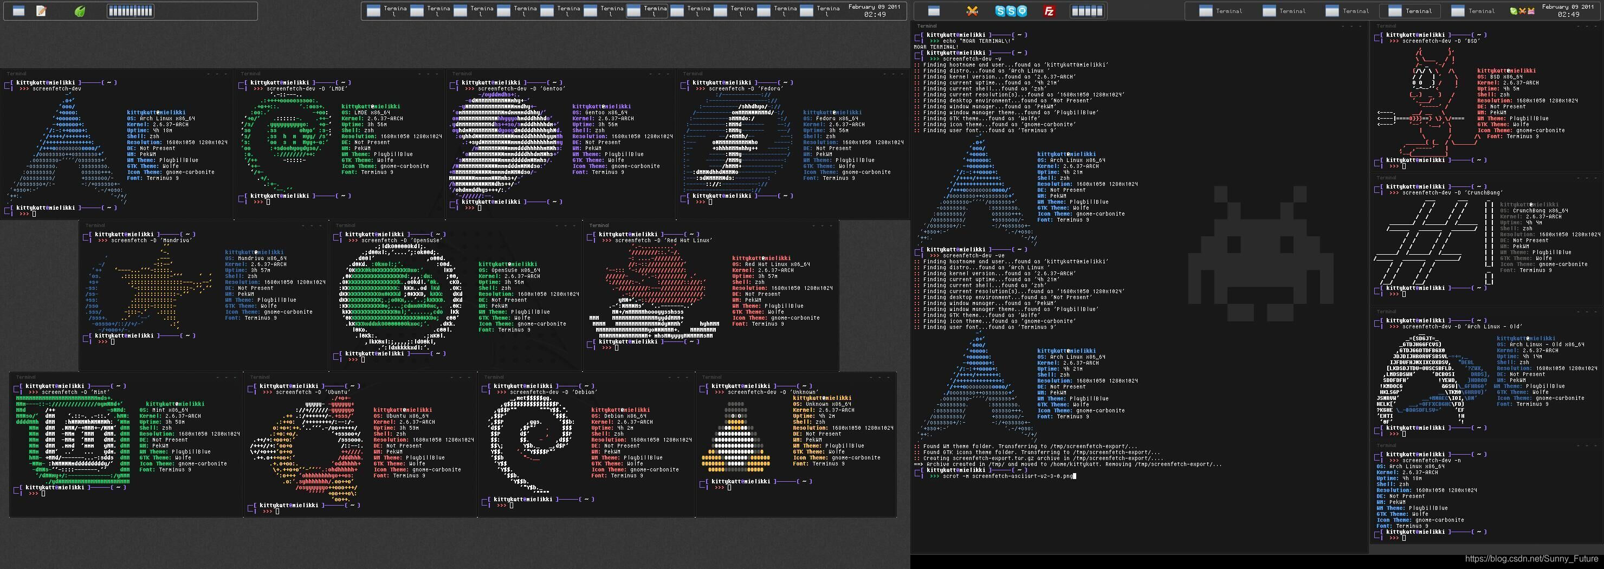Click the 'echo "MOAR TERMINAL\!"' command

coord(979,41)
